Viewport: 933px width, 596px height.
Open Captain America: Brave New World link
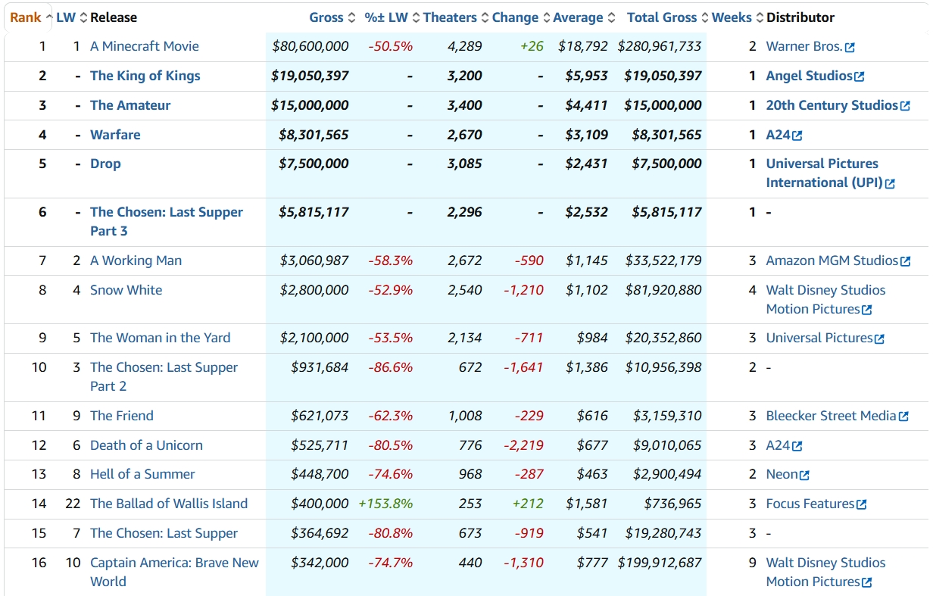pyautogui.click(x=174, y=572)
